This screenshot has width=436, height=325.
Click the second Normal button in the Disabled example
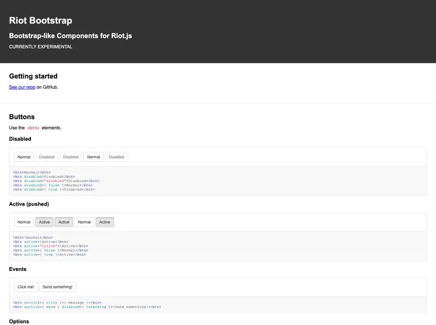tap(93, 157)
